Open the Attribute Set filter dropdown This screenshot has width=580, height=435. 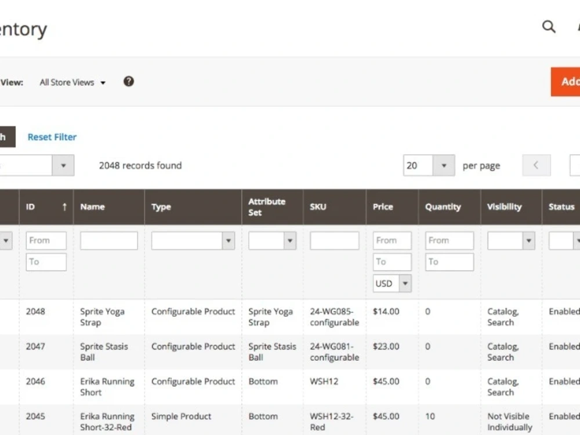(x=273, y=241)
